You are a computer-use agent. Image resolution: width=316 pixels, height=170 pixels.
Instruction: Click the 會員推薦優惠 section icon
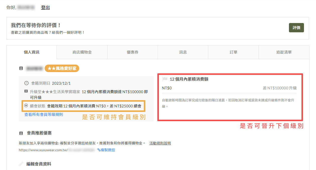[x=21, y=133]
